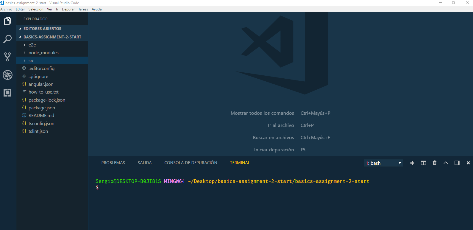
Task: Open the Ir menu
Action: (57, 9)
